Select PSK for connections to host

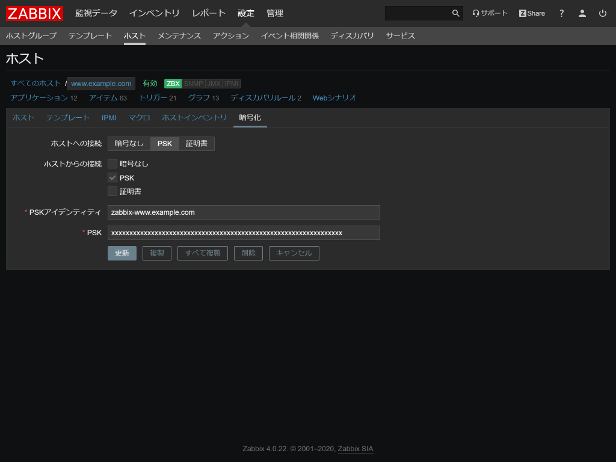[165, 144]
